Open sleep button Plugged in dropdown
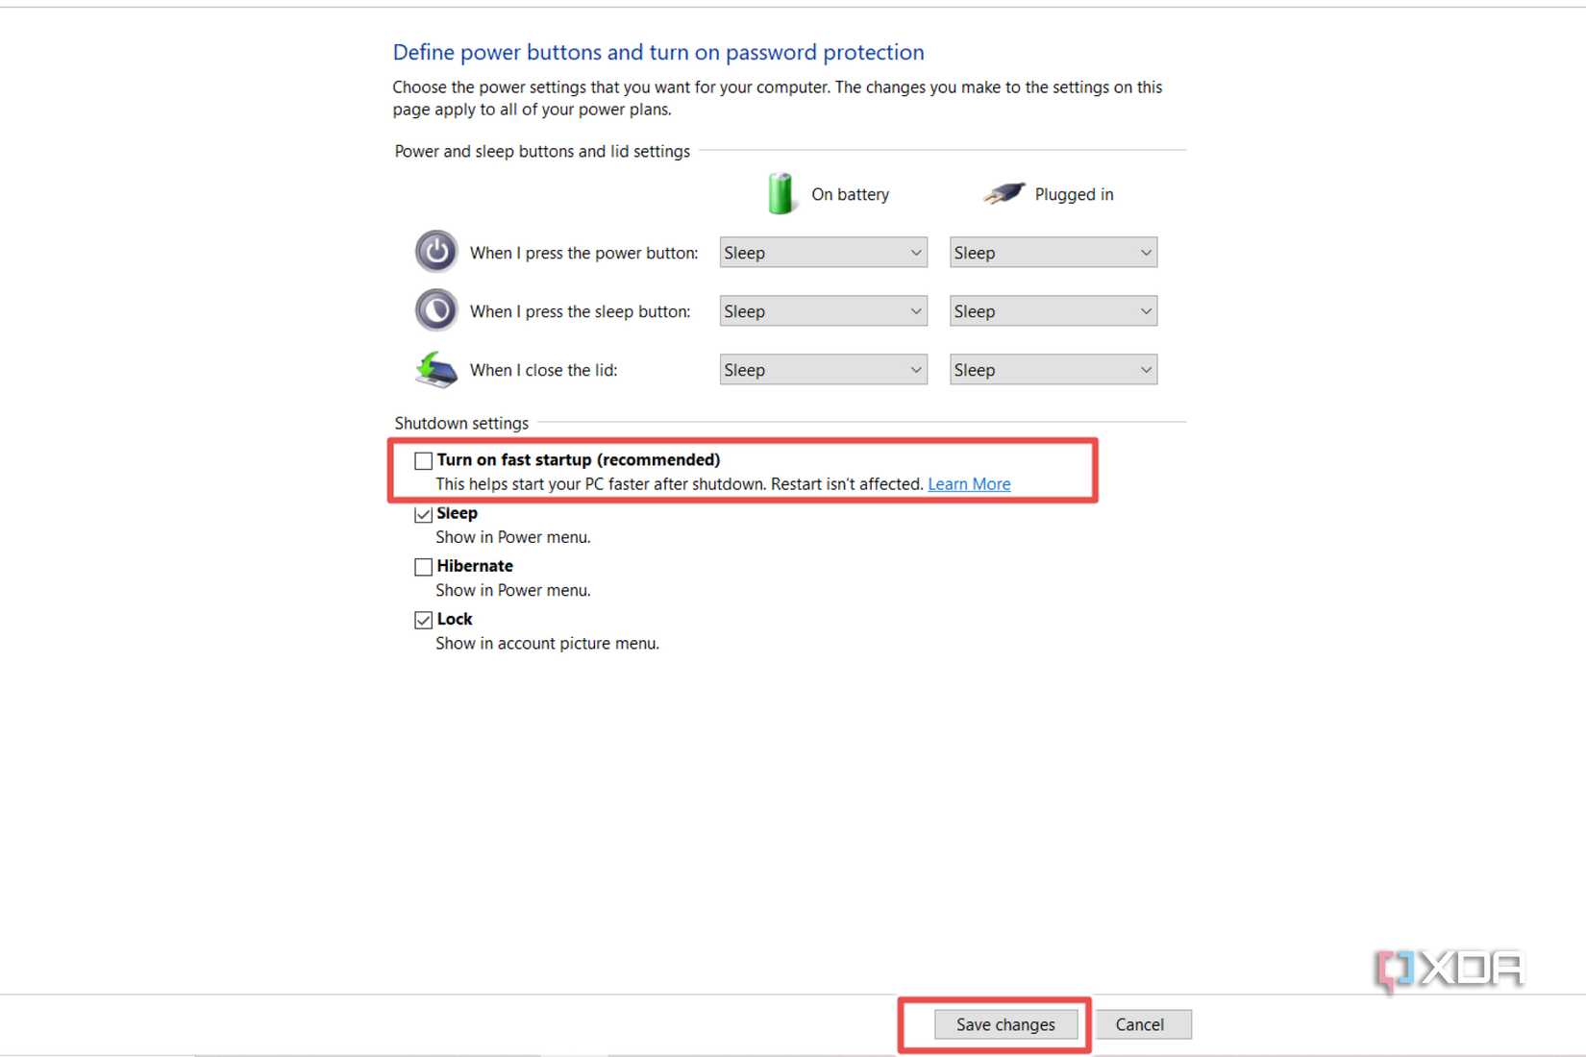1586x1057 pixels. (1053, 311)
